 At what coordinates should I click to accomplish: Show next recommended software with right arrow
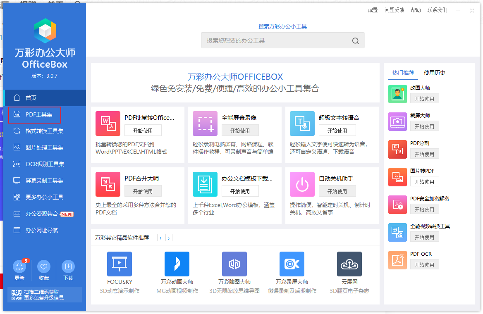169,238
